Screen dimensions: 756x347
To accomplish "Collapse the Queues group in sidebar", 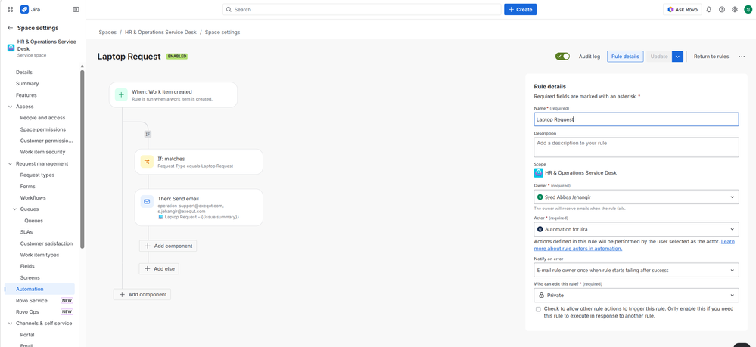I will (14, 209).
